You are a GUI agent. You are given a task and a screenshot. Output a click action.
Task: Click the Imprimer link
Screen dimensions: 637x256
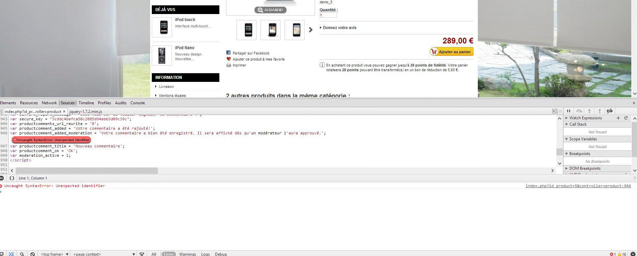tap(239, 65)
